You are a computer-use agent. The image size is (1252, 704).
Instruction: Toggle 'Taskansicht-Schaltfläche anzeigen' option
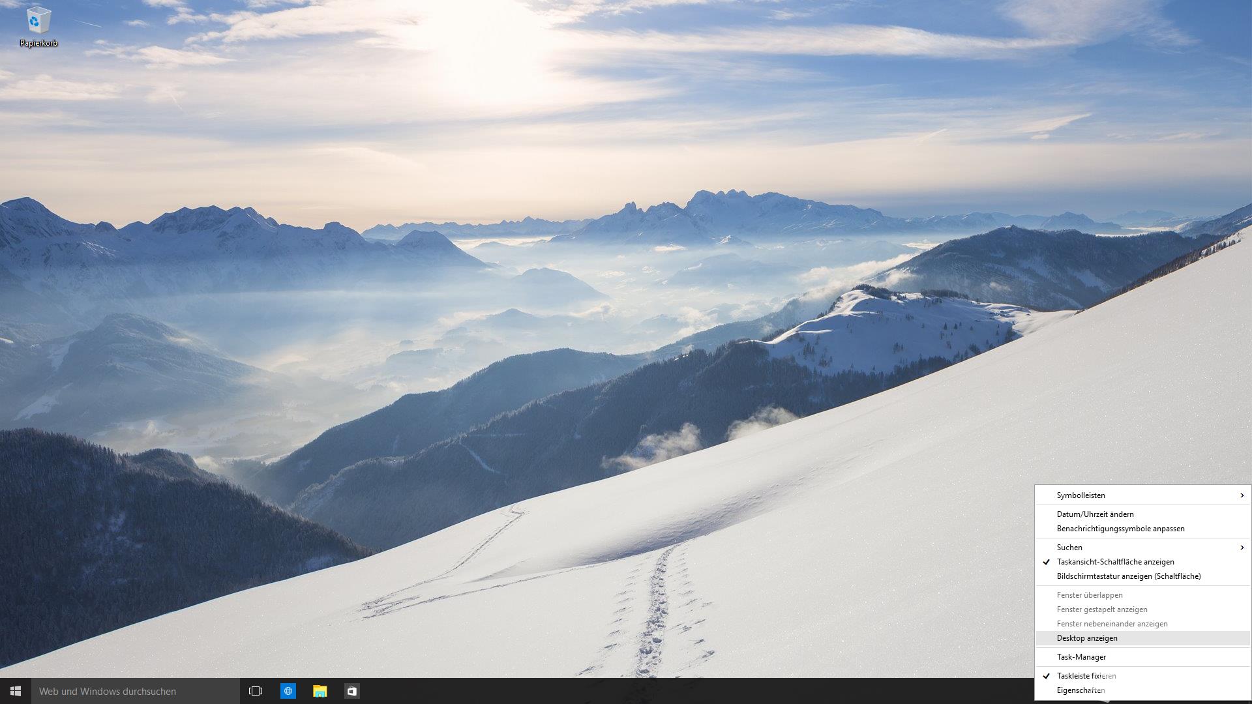[1142, 562]
